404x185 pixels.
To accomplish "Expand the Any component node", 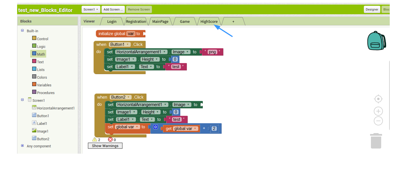I will (x=22, y=145).
